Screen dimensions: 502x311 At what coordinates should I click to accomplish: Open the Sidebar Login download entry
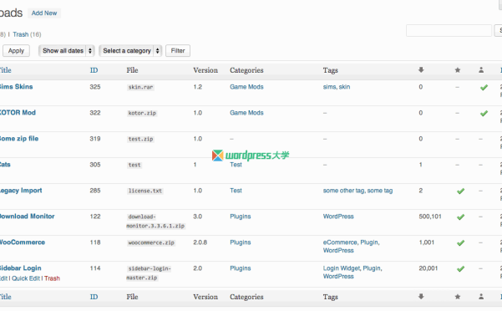click(21, 268)
